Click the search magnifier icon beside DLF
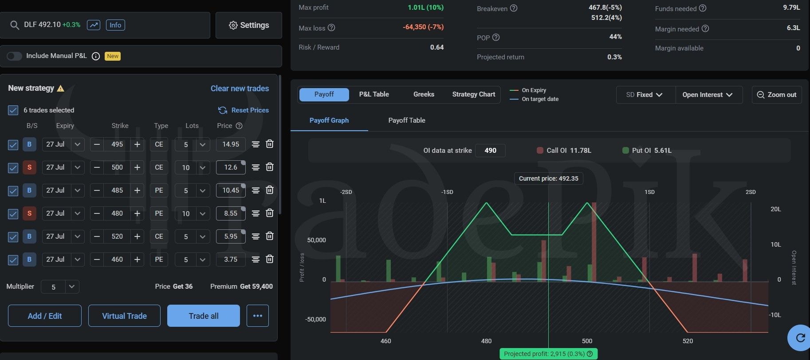Image resolution: width=810 pixels, height=360 pixels. pyautogui.click(x=15, y=25)
